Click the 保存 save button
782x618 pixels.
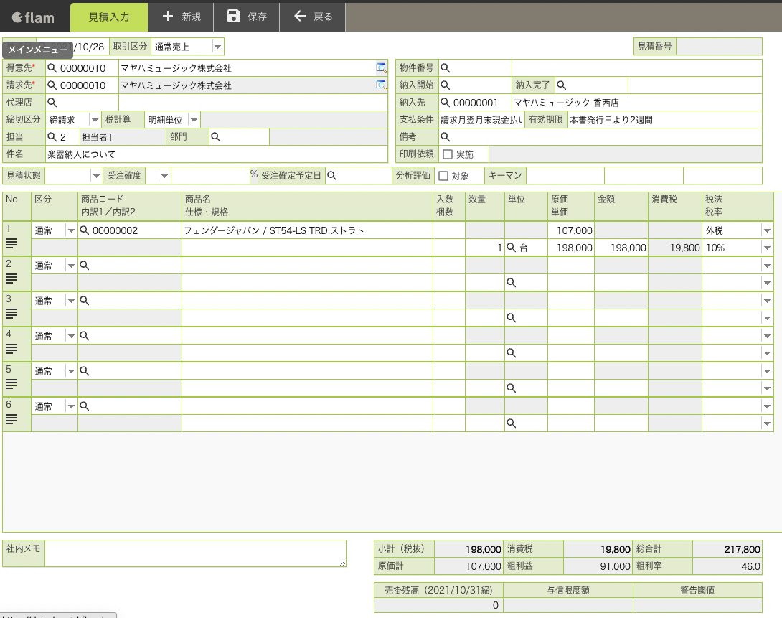247,17
